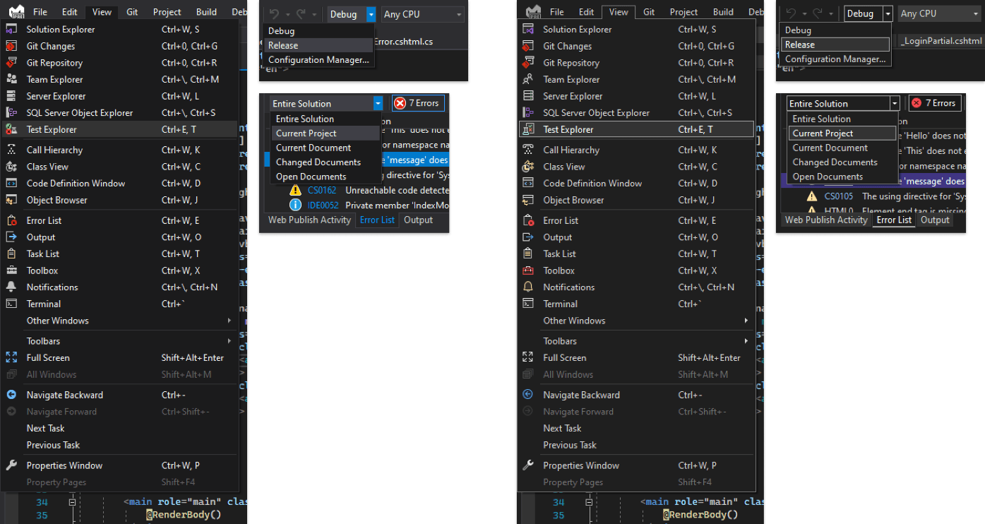Click the Git Changes icon

pyautogui.click(x=12, y=46)
